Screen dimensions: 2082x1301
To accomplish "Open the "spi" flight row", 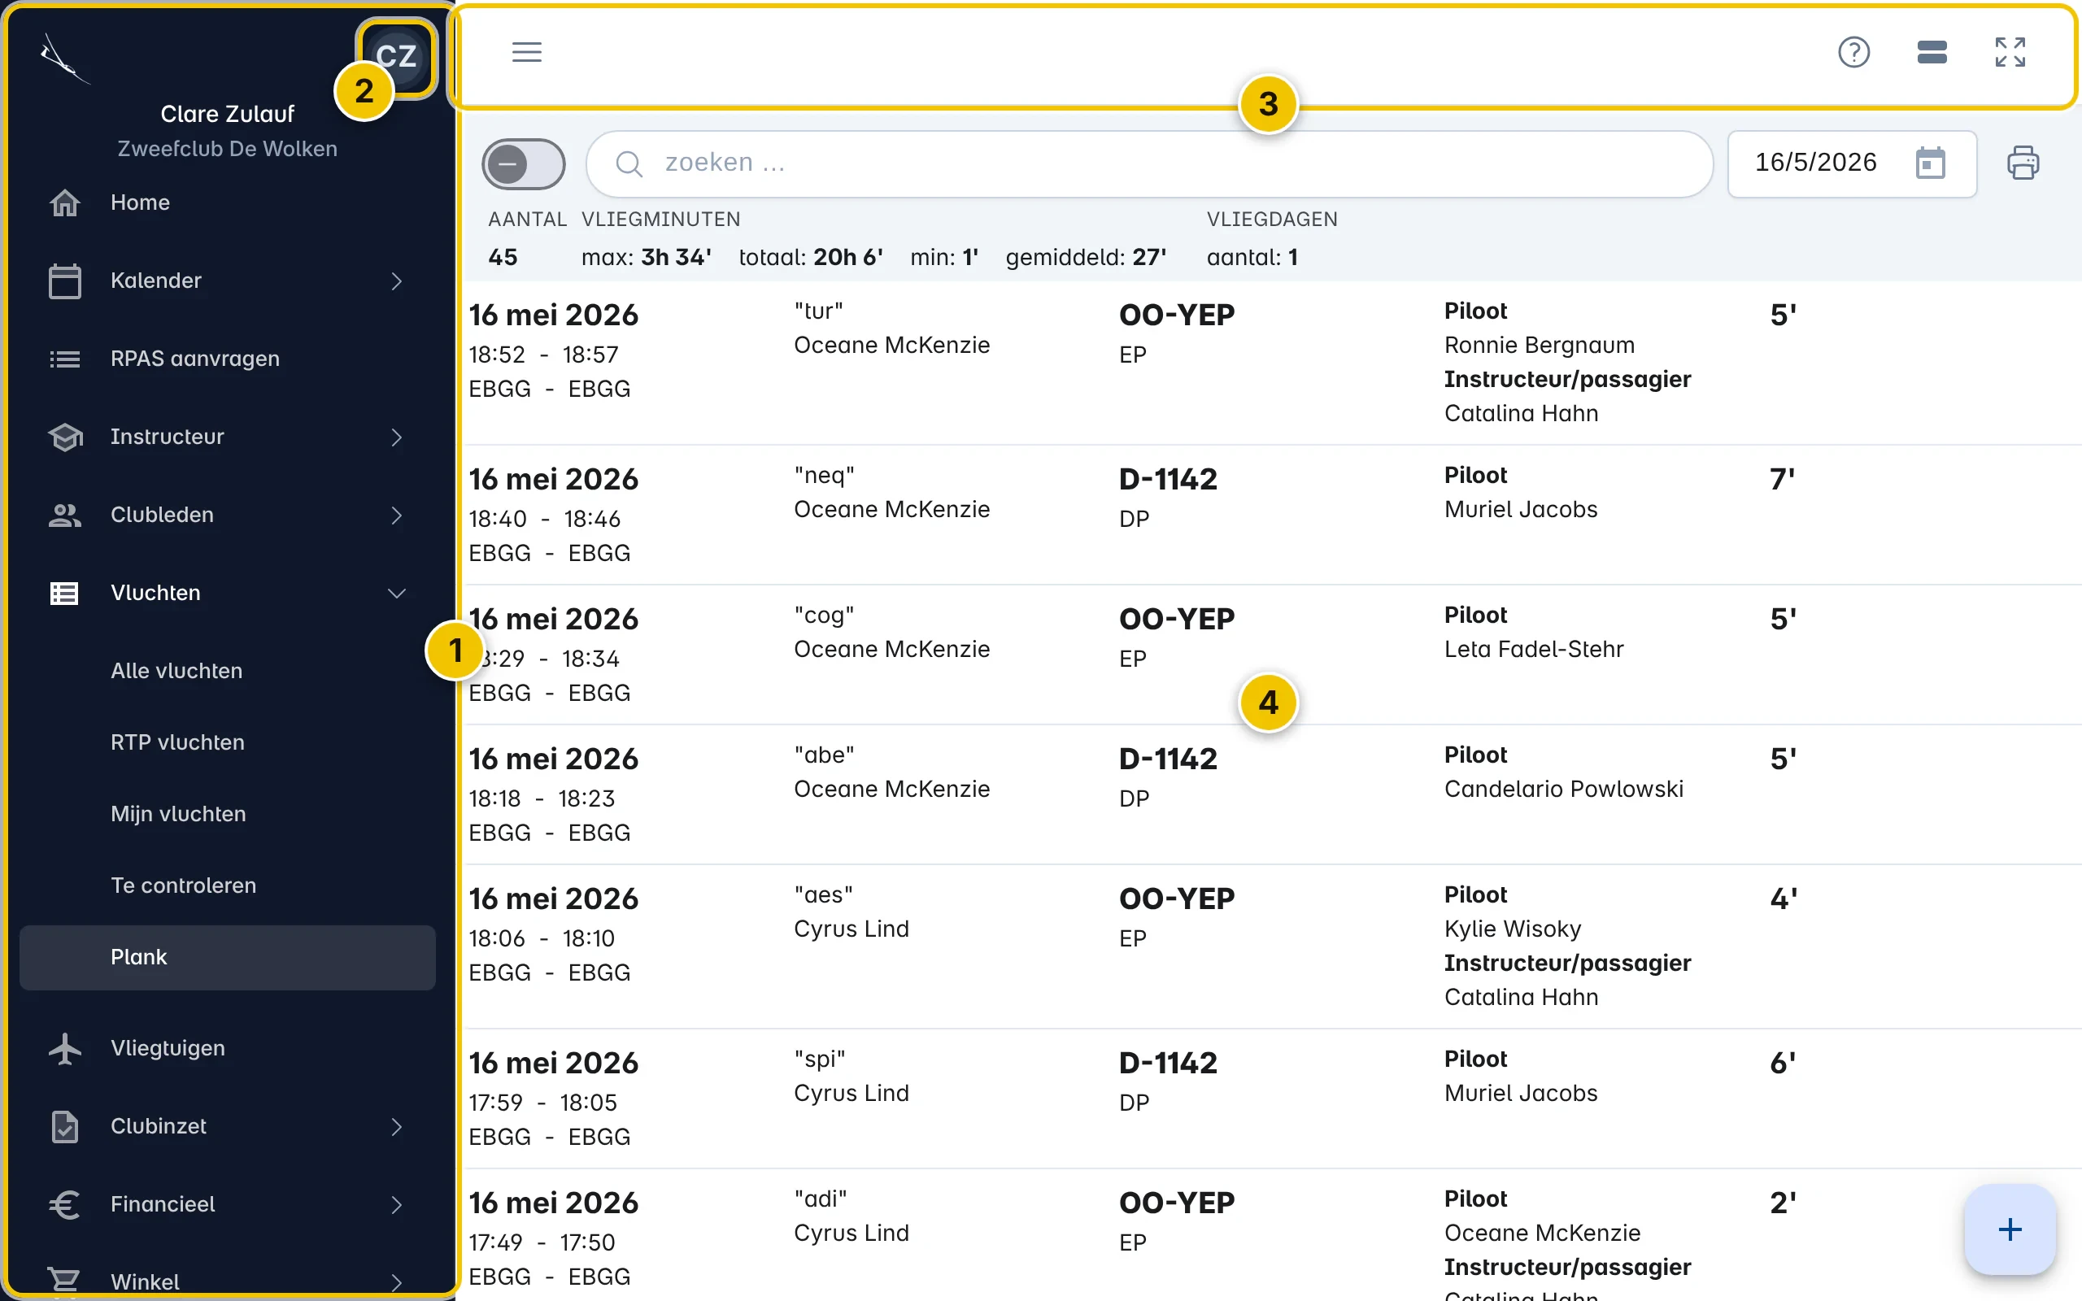I will pos(1272,1099).
